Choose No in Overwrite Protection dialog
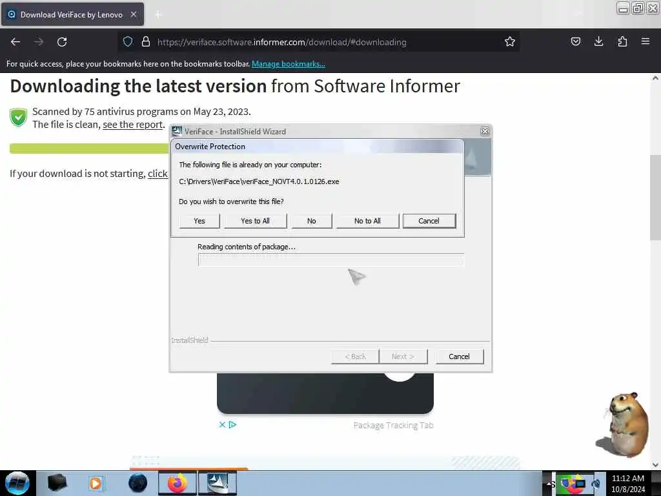This screenshot has height=496, width=661. pos(312,221)
